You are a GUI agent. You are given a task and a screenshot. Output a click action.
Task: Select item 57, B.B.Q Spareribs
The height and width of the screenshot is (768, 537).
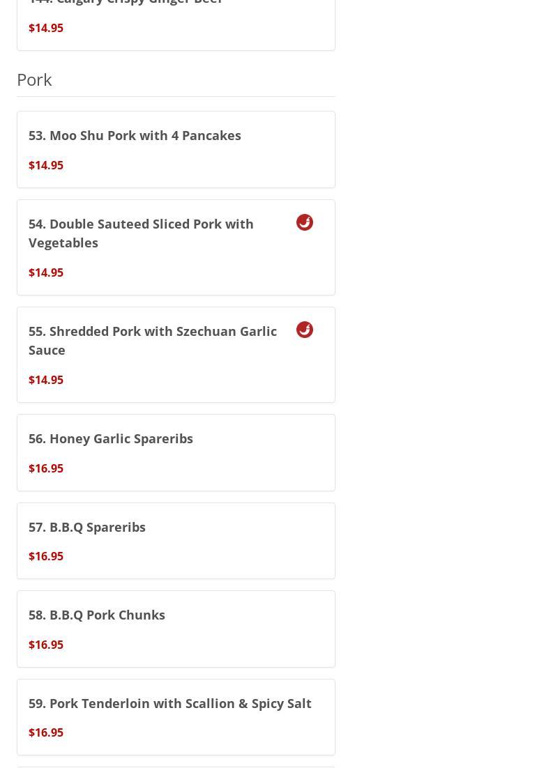click(87, 527)
